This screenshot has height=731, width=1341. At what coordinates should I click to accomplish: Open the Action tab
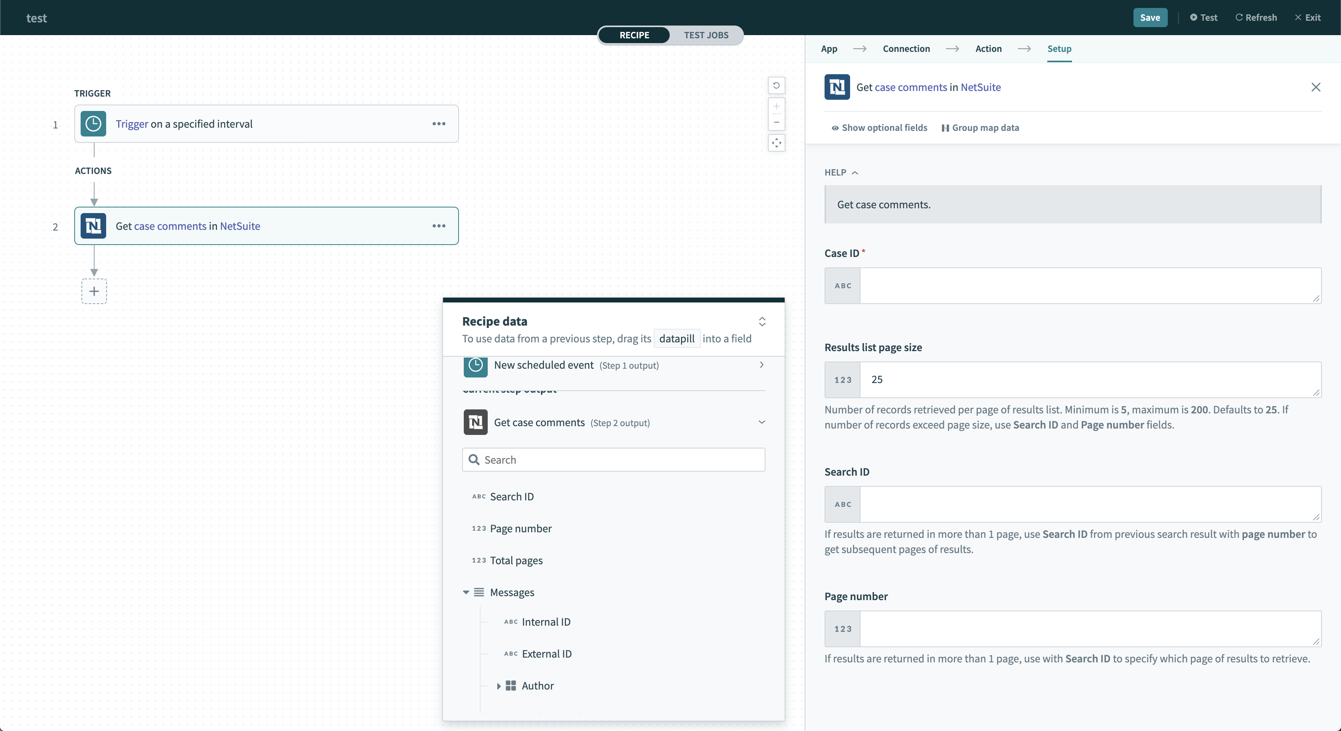click(988, 49)
